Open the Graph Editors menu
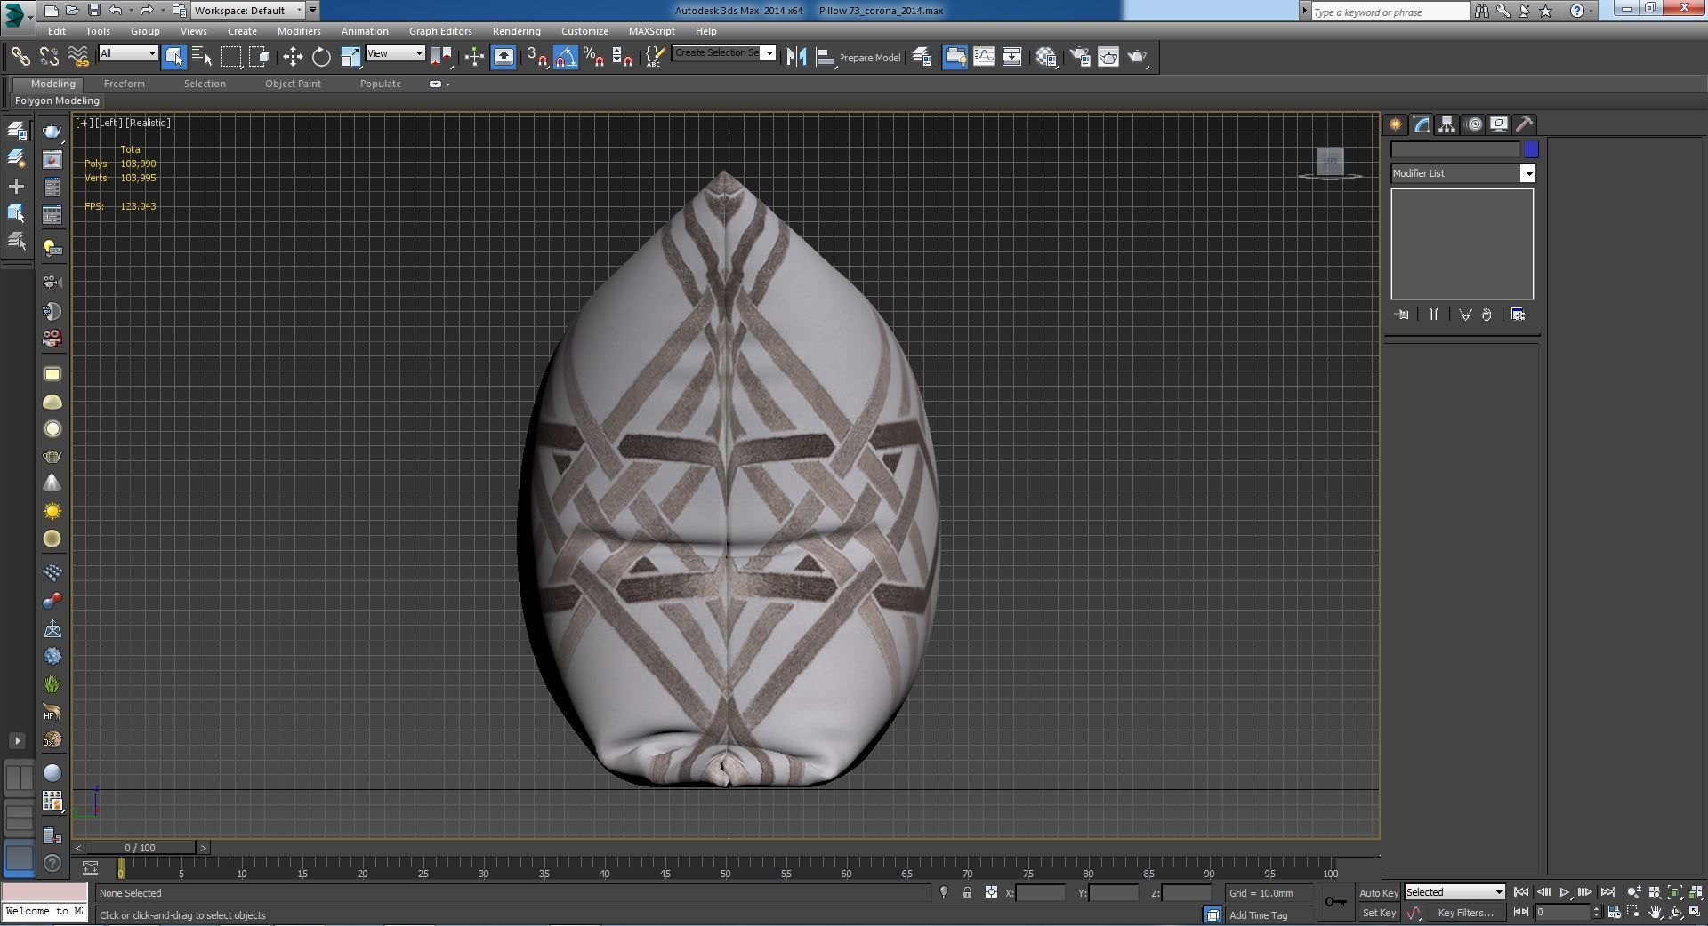This screenshot has width=1708, height=926. [440, 31]
